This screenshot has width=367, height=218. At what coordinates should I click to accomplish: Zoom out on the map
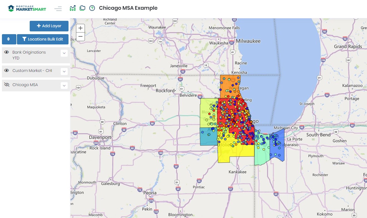pos(80,36)
